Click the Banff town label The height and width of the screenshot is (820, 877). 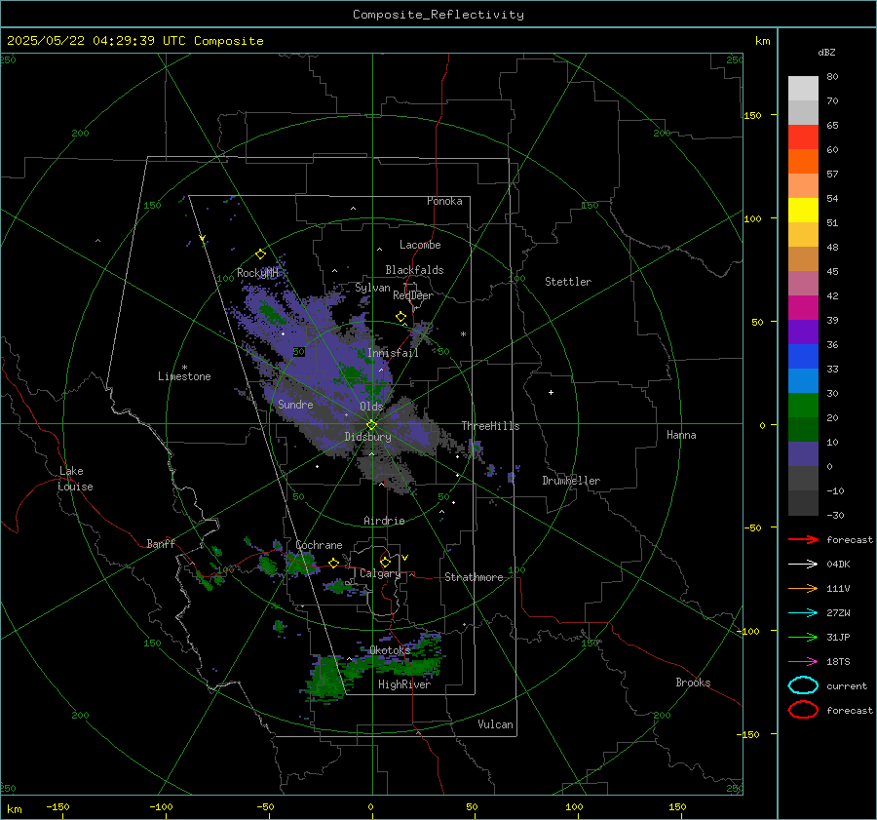161,544
